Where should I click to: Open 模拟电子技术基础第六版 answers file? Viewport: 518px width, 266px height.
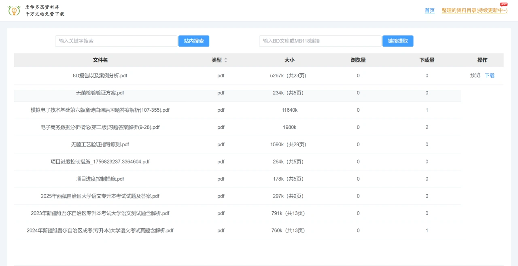tap(100, 110)
